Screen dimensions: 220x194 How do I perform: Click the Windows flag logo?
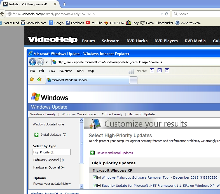35,97
